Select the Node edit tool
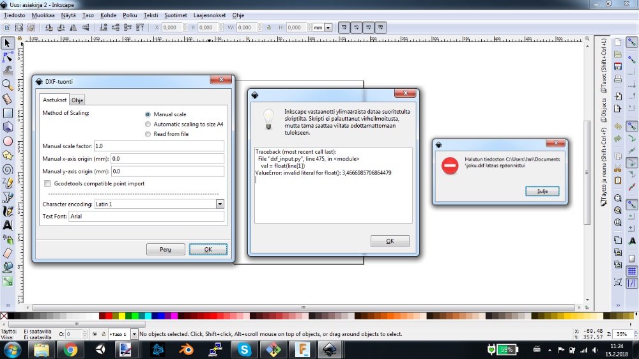 point(7,57)
